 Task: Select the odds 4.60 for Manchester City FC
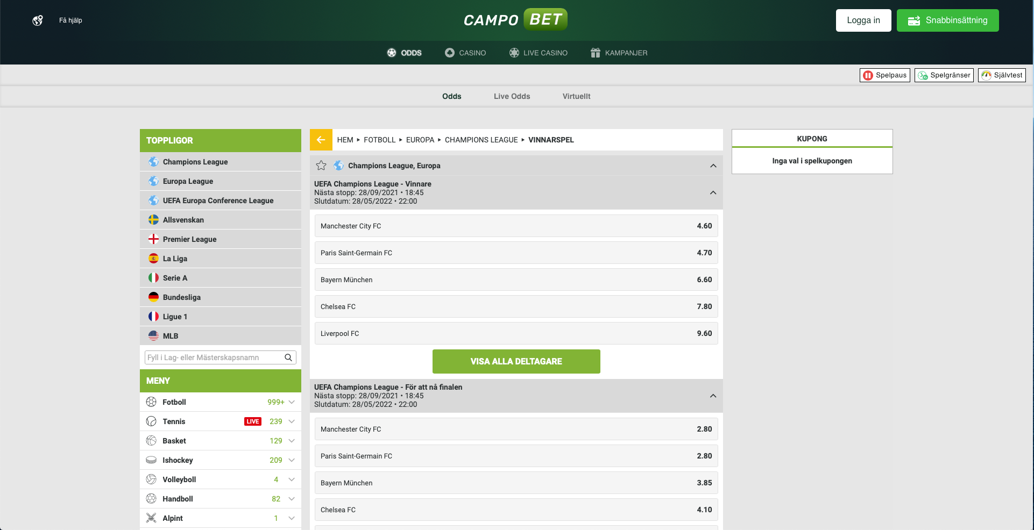tap(704, 226)
